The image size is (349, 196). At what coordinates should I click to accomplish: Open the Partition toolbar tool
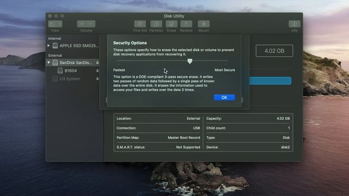[157, 24]
